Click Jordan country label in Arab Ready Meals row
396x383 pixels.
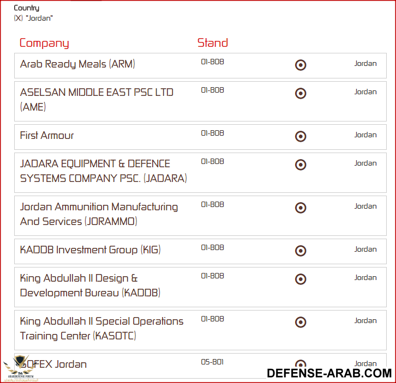[x=365, y=64]
